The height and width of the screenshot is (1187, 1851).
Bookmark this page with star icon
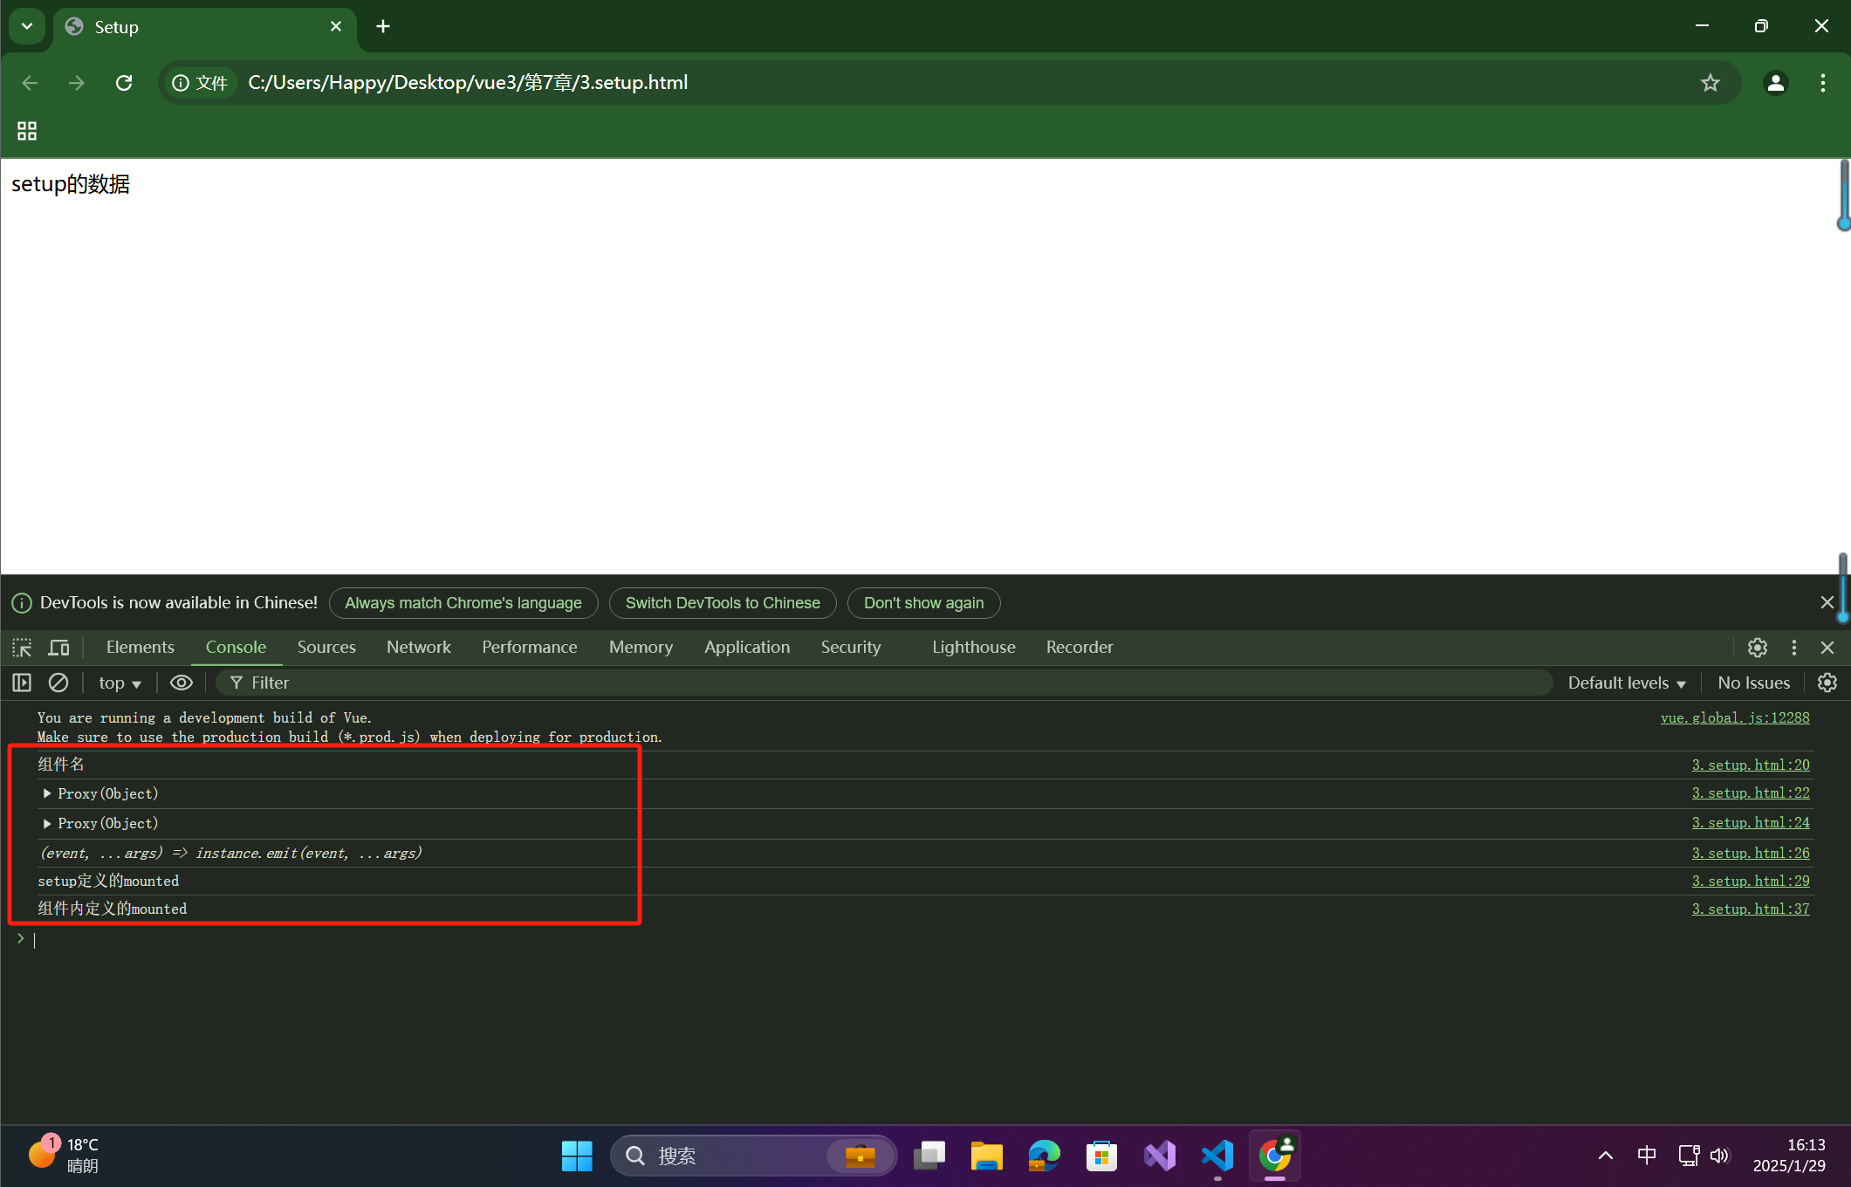[x=1710, y=83]
